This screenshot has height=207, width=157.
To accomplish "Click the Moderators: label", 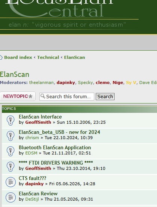I will tap(14, 82).
